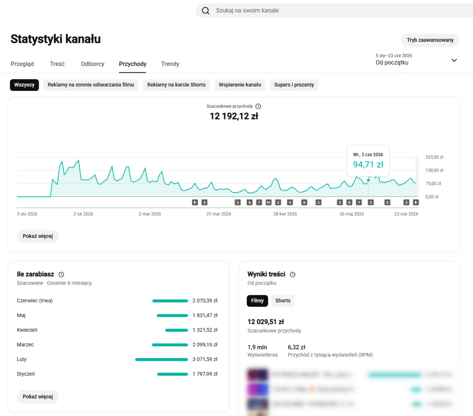Click the 1,9 mln Wyświetlenia value
473x416 pixels.
click(x=257, y=347)
